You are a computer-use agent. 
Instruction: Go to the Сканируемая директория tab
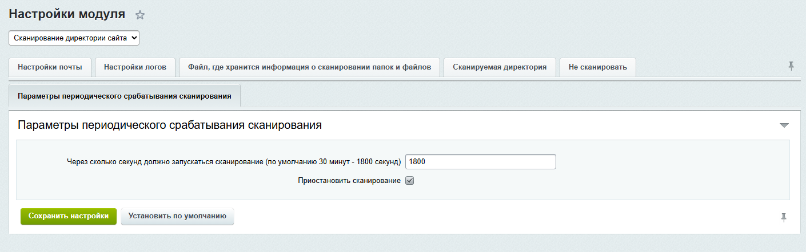coord(500,67)
